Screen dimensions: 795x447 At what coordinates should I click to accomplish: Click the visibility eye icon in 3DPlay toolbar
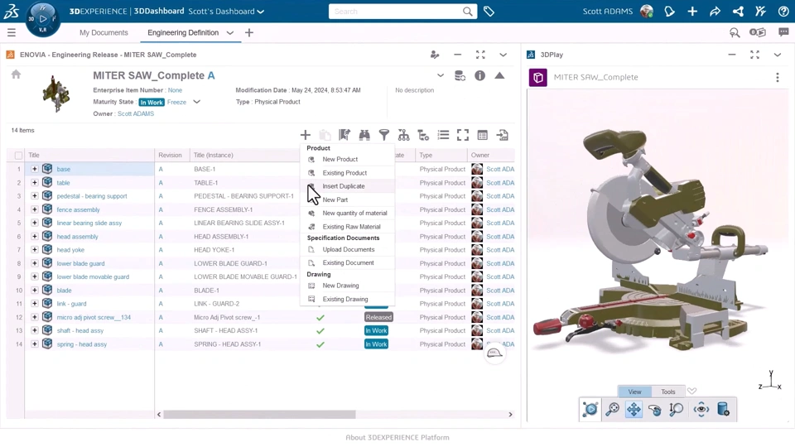coord(701,410)
